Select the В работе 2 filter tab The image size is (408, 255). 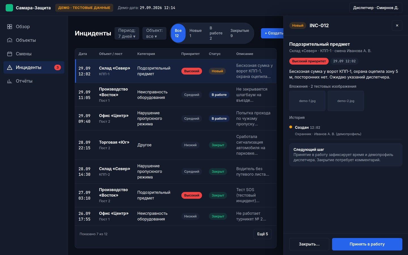[216, 33]
